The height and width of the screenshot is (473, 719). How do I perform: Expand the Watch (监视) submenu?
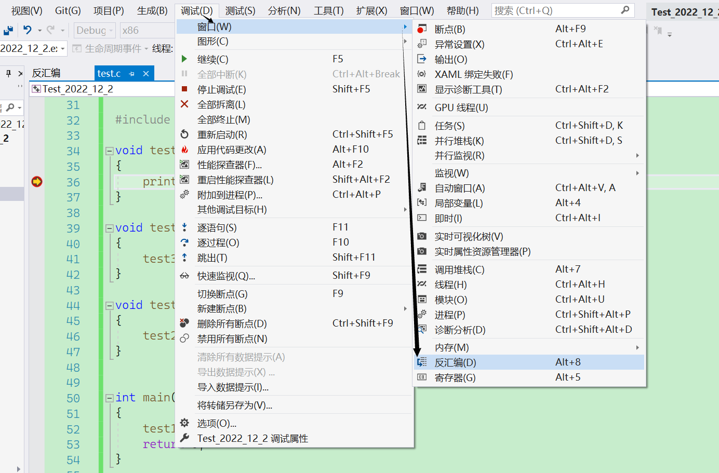click(529, 173)
